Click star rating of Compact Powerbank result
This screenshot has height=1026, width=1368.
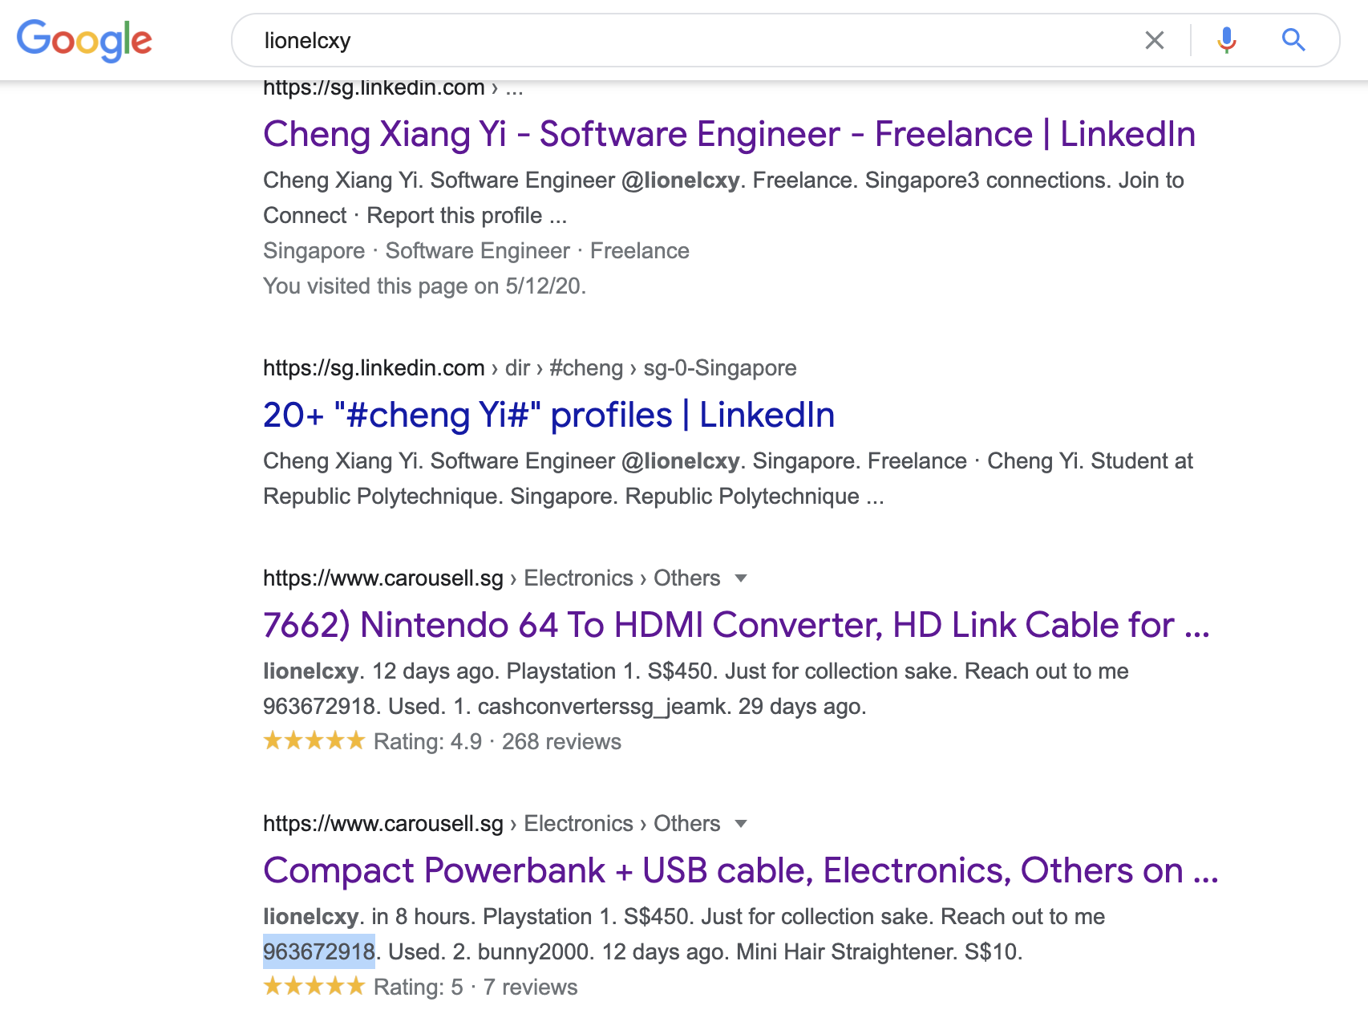point(314,986)
